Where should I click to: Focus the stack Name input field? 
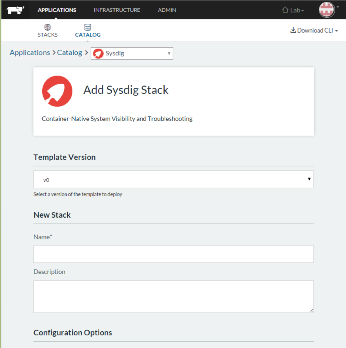174,254
